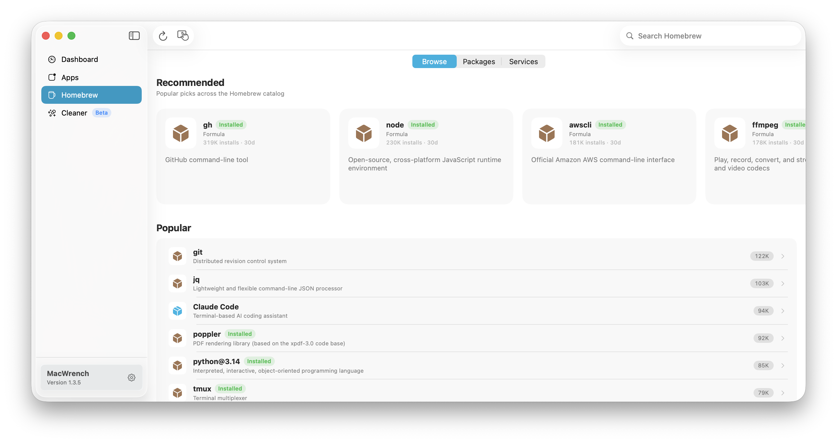Click the Homebrew mug icon

[52, 95]
